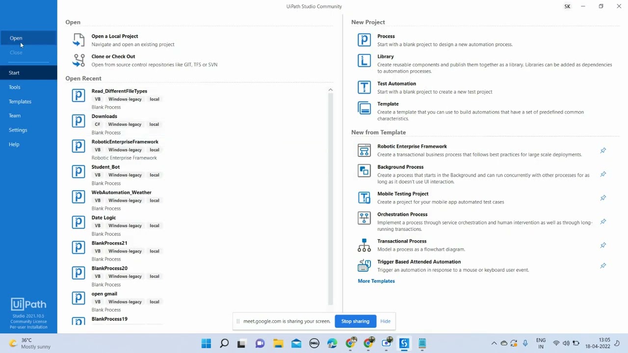Select the Library new project title

click(386, 56)
